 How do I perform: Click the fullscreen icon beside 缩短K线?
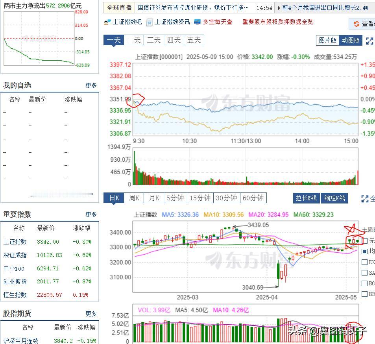pos(365,198)
